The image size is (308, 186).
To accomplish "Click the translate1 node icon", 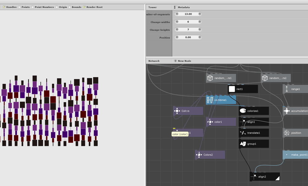I will click(243, 133).
